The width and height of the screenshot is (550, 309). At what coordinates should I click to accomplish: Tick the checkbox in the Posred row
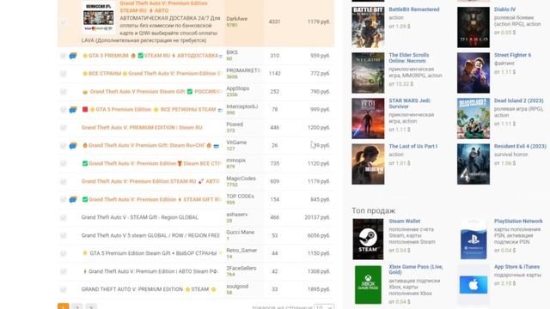63,128
